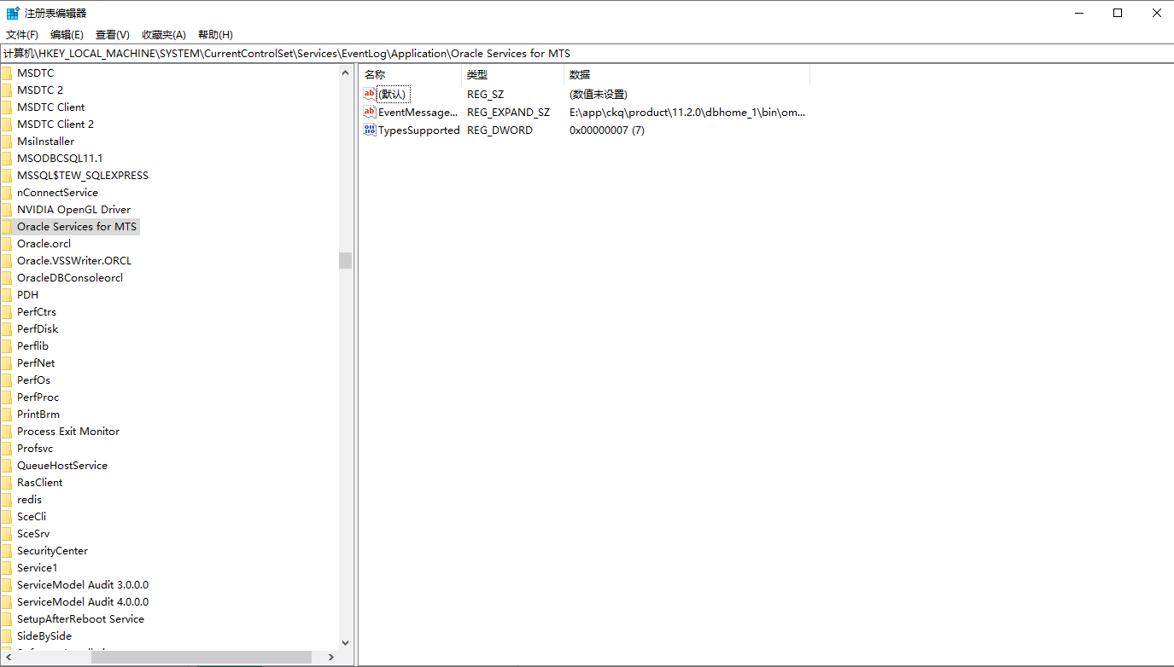Click the 数据 column header
1174x667 pixels.
(683, 75)
